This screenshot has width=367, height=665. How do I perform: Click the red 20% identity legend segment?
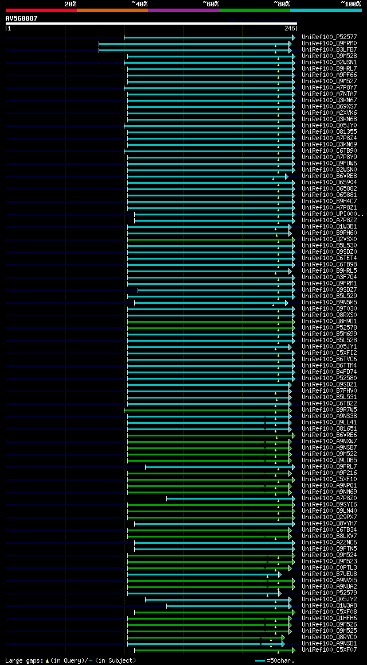(41, 10)
